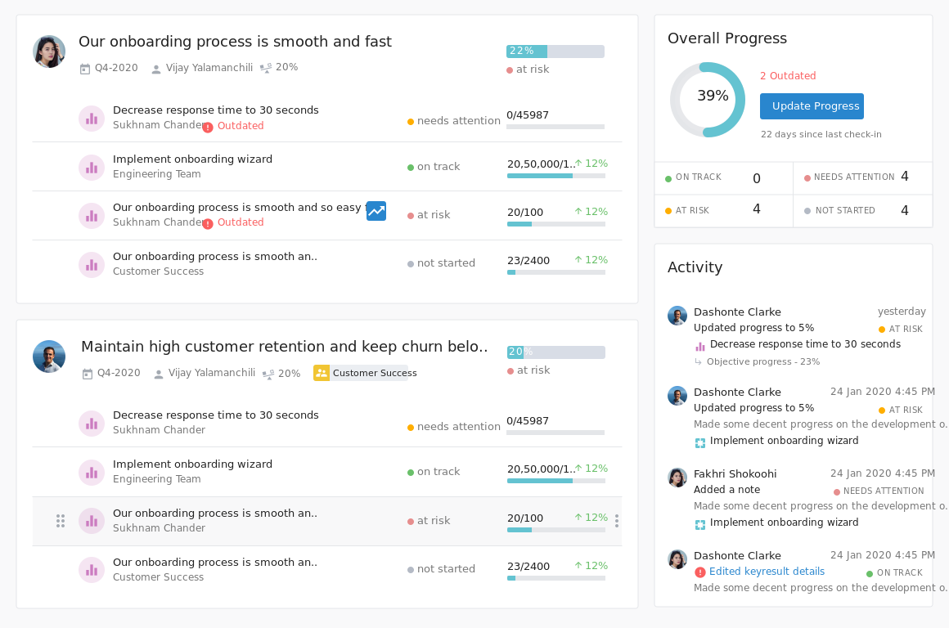Click the alignment icon next to 20% in second objective
949x628 pixels.
[268, 374]
